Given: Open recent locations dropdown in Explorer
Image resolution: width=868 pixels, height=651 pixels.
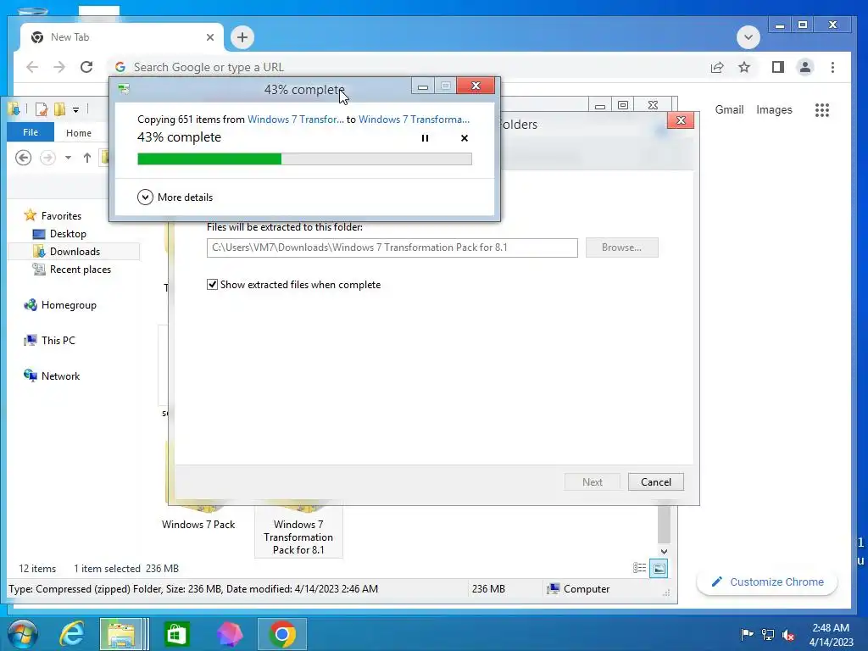Looking at the screenshot, I should [x=68, y=158].
